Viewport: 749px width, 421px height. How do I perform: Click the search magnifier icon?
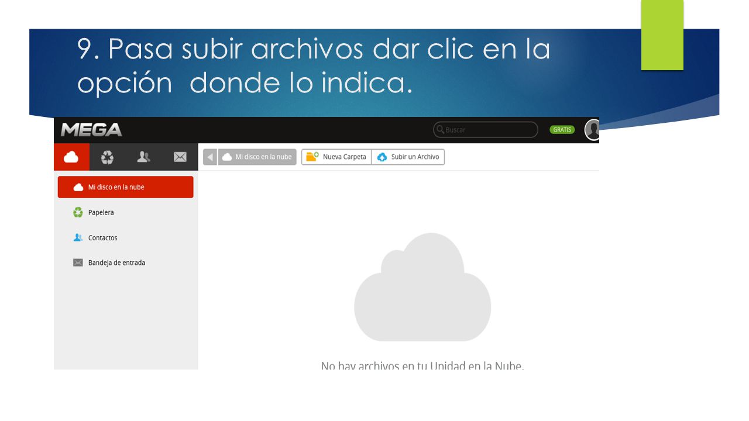click(x=440, y=130)
